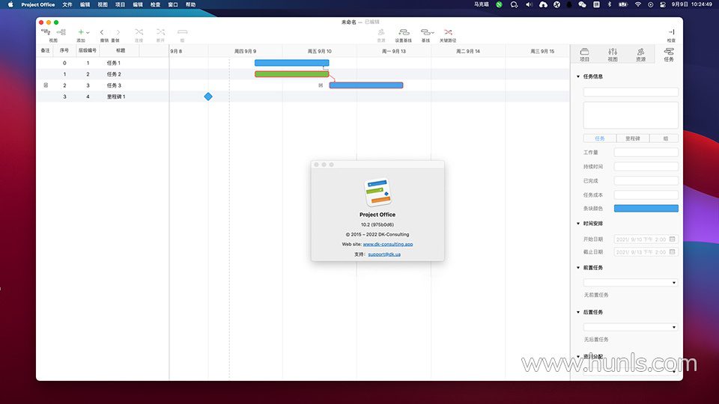Click the large notes text area
This screenshot has width=719, height=404.
[631, 115]
